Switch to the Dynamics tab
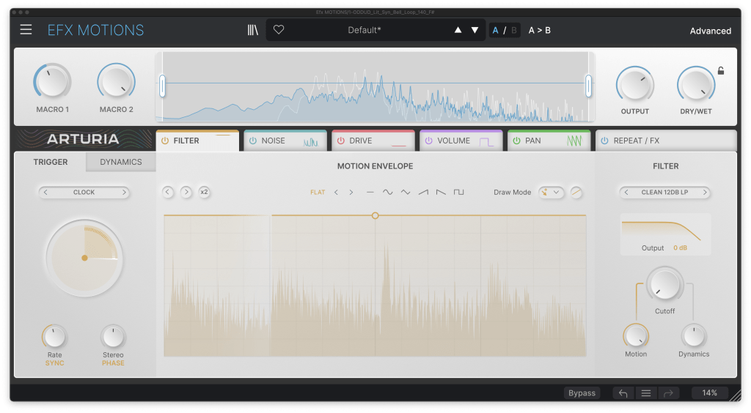 coord(121,162)
